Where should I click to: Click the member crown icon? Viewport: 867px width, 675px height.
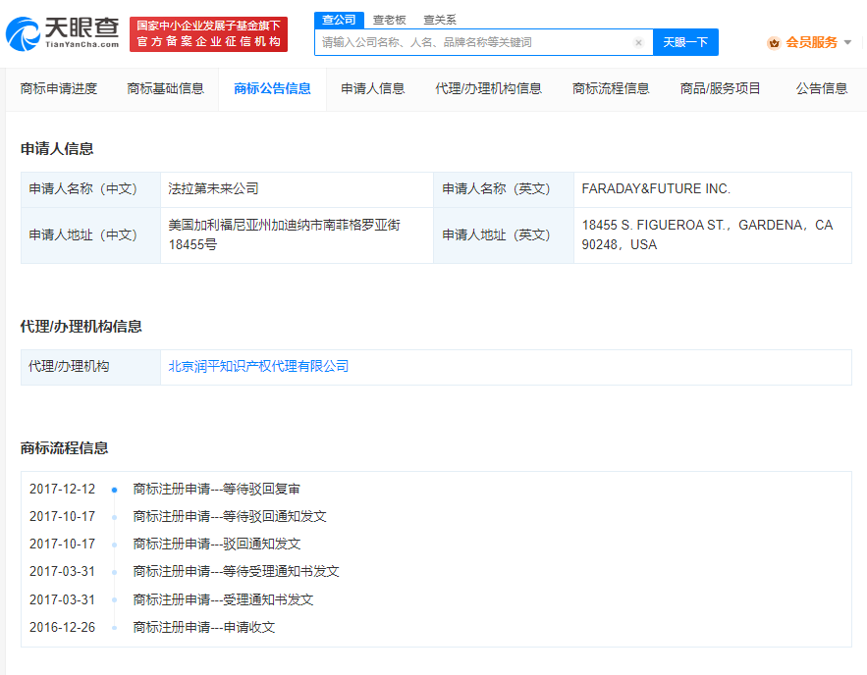(774, 42)
